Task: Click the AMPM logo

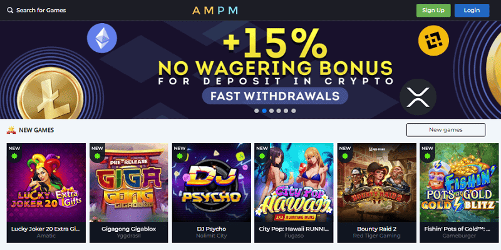Action: point(215,11)
